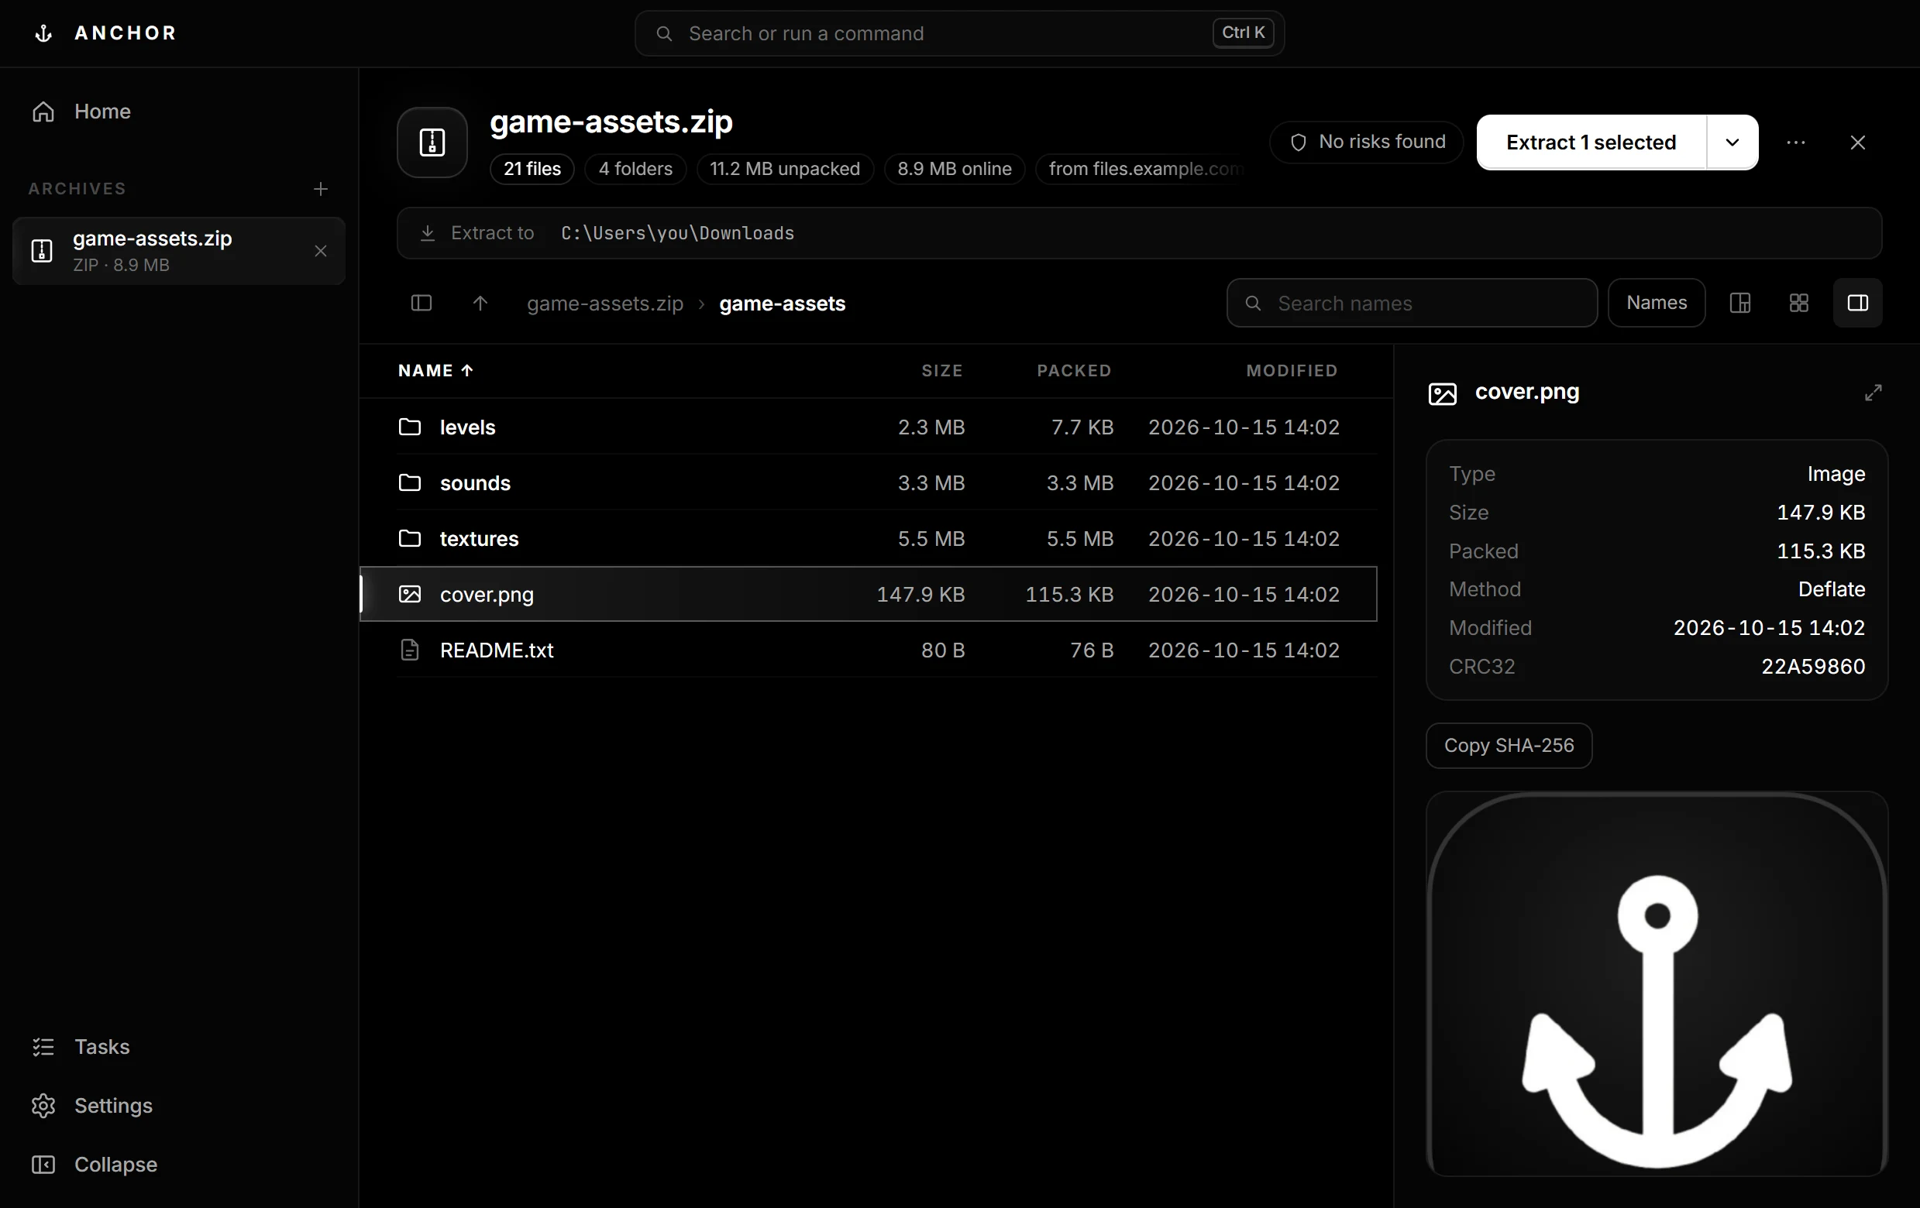The image size is (1920, 1208).
Task: Close game-assets.zip in the sidebar list
Action: tap(321, 251)
